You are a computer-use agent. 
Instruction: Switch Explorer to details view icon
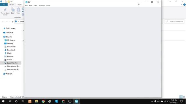(181, 97)
